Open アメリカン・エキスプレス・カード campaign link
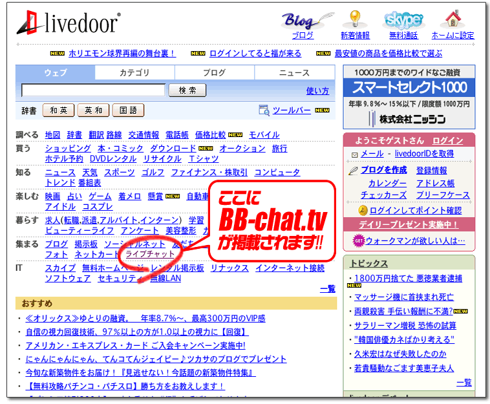 tap(135, 346)
